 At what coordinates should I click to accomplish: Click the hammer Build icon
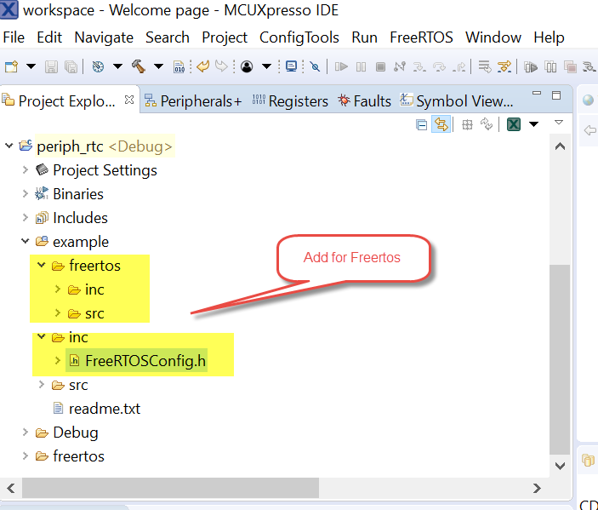click(139, 66)
